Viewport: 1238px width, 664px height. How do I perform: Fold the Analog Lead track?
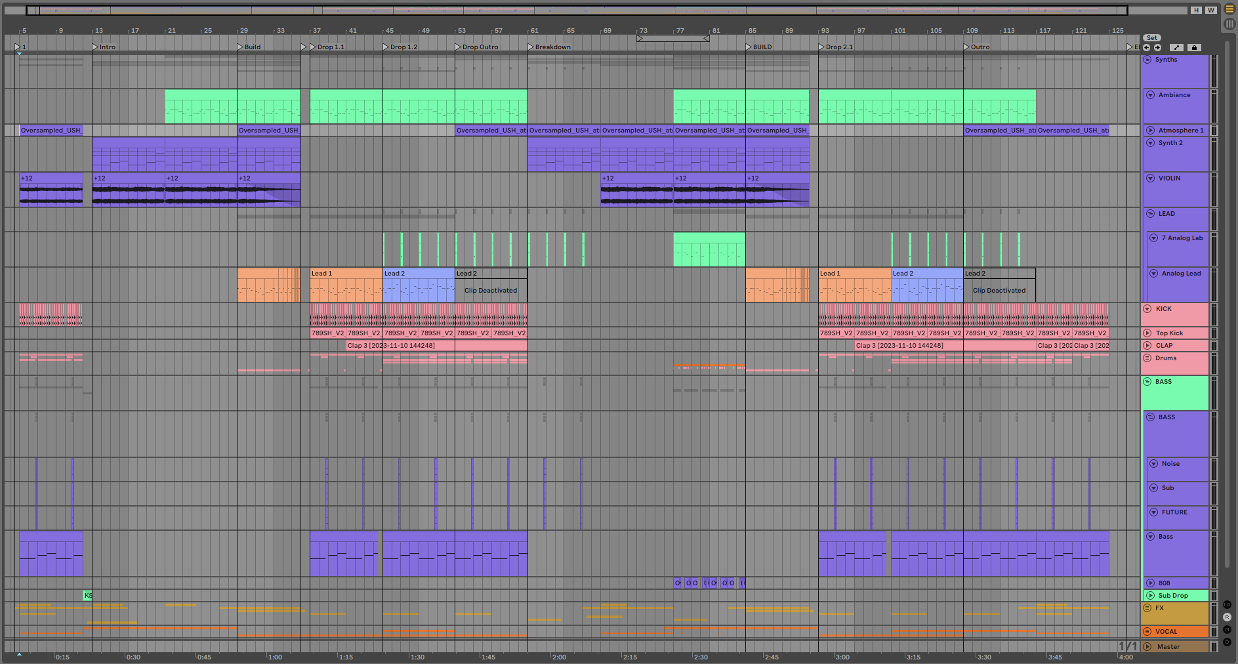pyautogui.click(x=1153, y=274)
